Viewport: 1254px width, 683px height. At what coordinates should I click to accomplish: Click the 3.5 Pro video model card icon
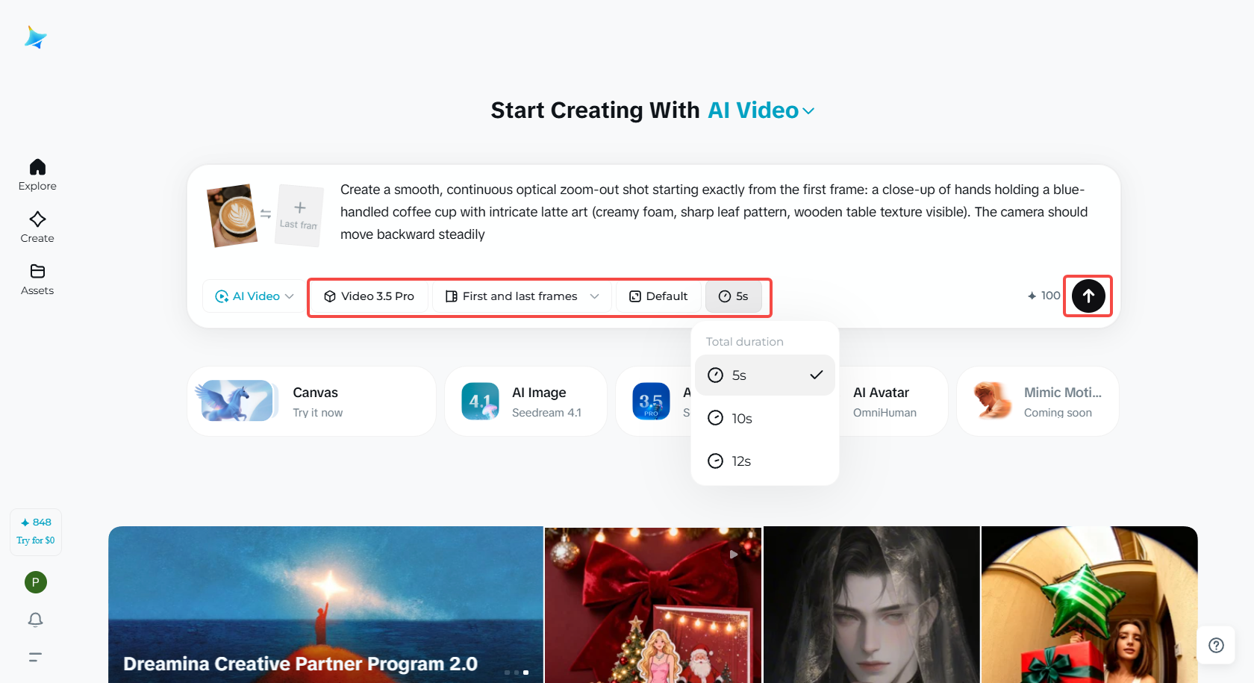[x=651, y=402]
